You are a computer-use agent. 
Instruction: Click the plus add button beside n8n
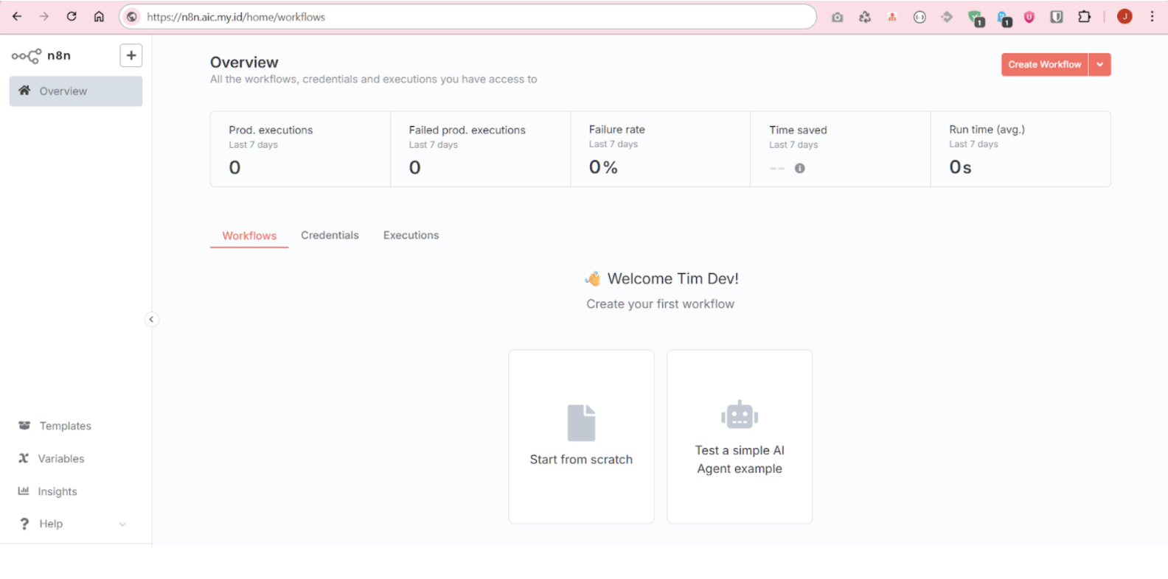(x=131, y=55)
